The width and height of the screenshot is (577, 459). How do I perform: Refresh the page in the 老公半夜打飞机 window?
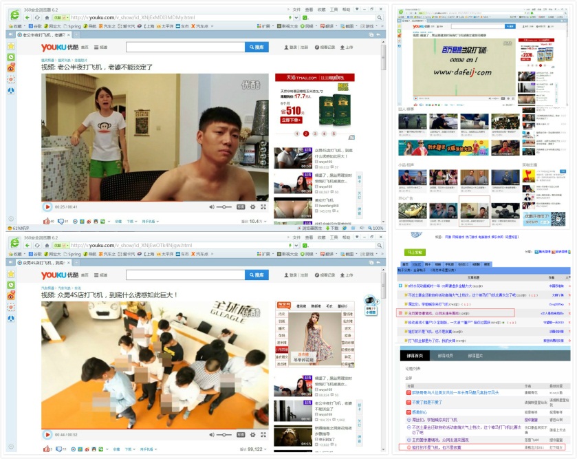click(37, 17)
